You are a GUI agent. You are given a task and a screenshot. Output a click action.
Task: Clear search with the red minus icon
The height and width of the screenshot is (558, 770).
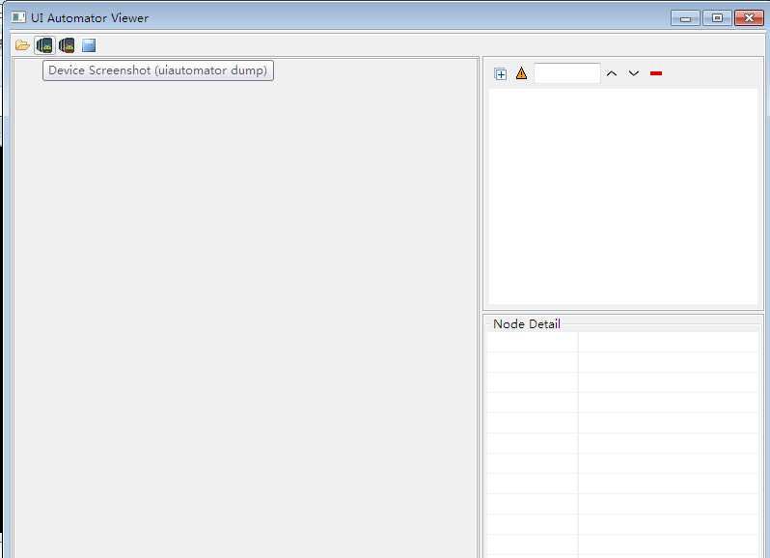[x=656, y=73]
